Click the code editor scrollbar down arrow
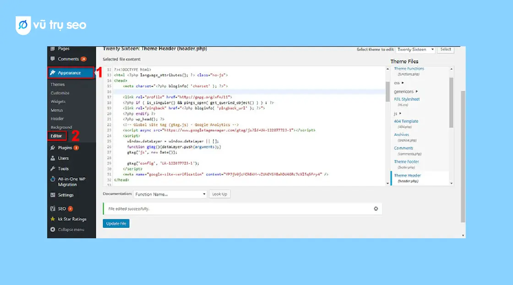This screenshot has width=513, height=285. (x=387, y=183)
